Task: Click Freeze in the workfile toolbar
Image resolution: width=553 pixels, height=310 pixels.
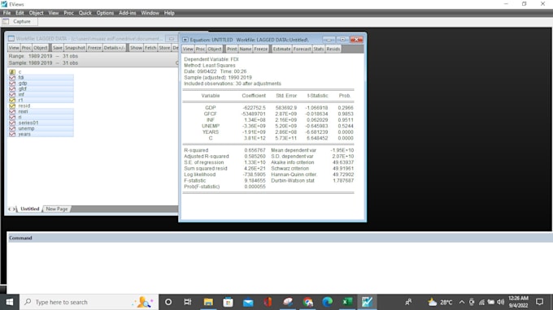Action: tap(94, 48)
